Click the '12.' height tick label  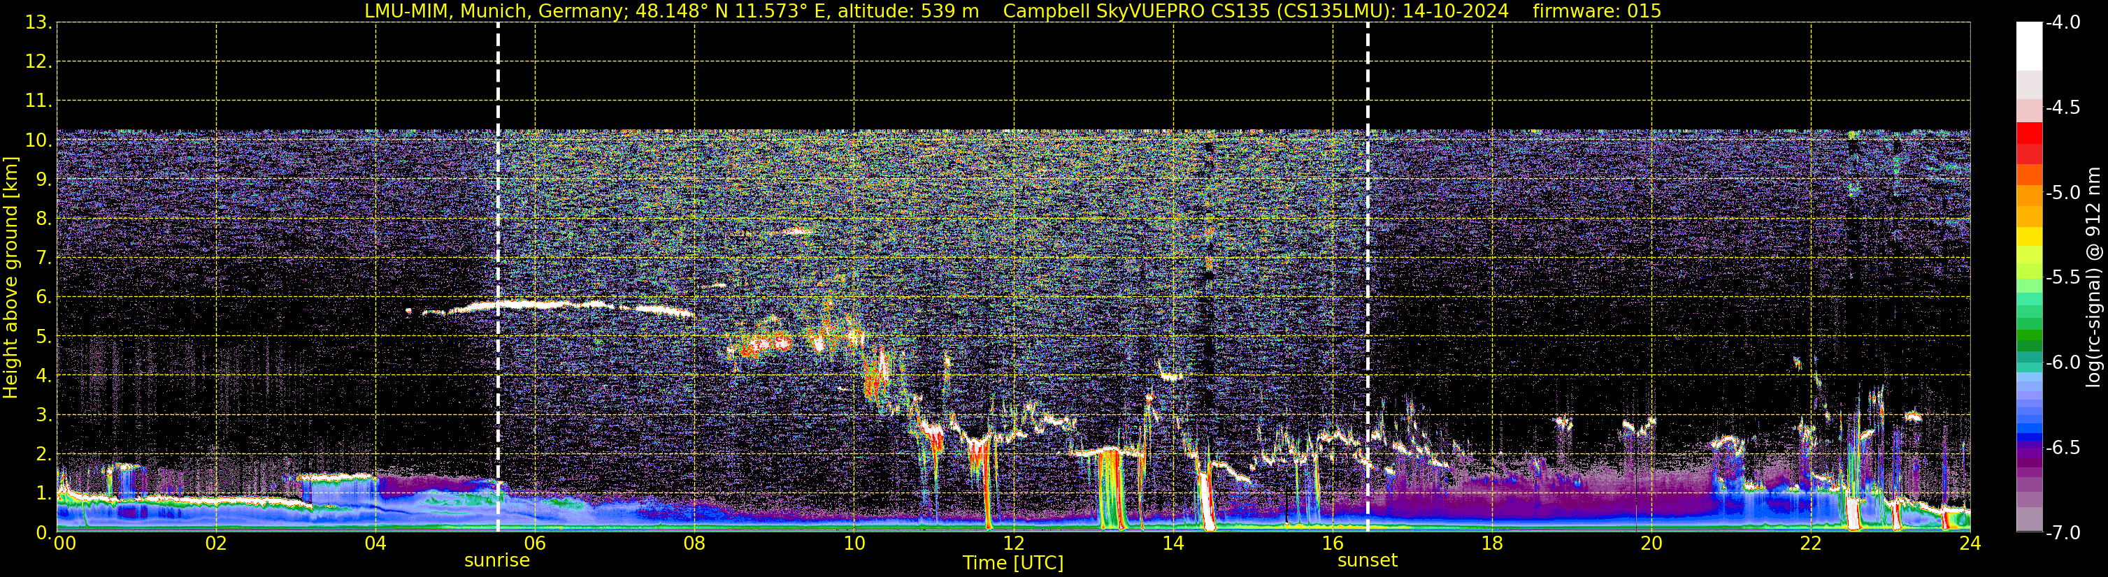[38, 61]
